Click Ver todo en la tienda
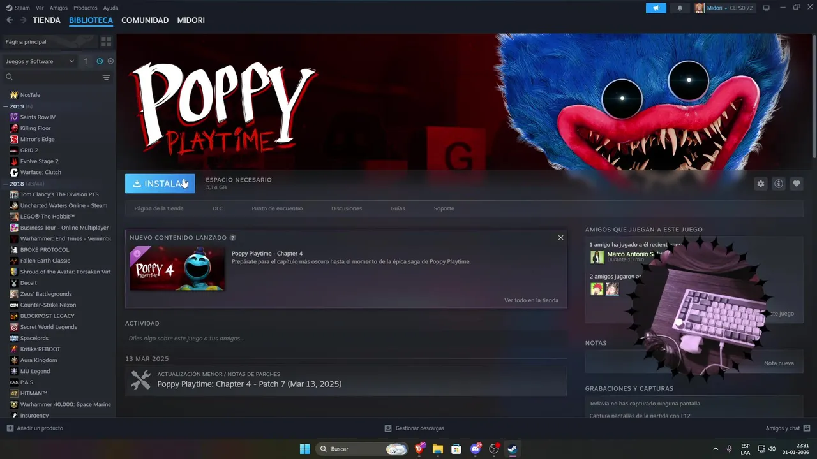 pyautogui.click(x=531, y=300)
